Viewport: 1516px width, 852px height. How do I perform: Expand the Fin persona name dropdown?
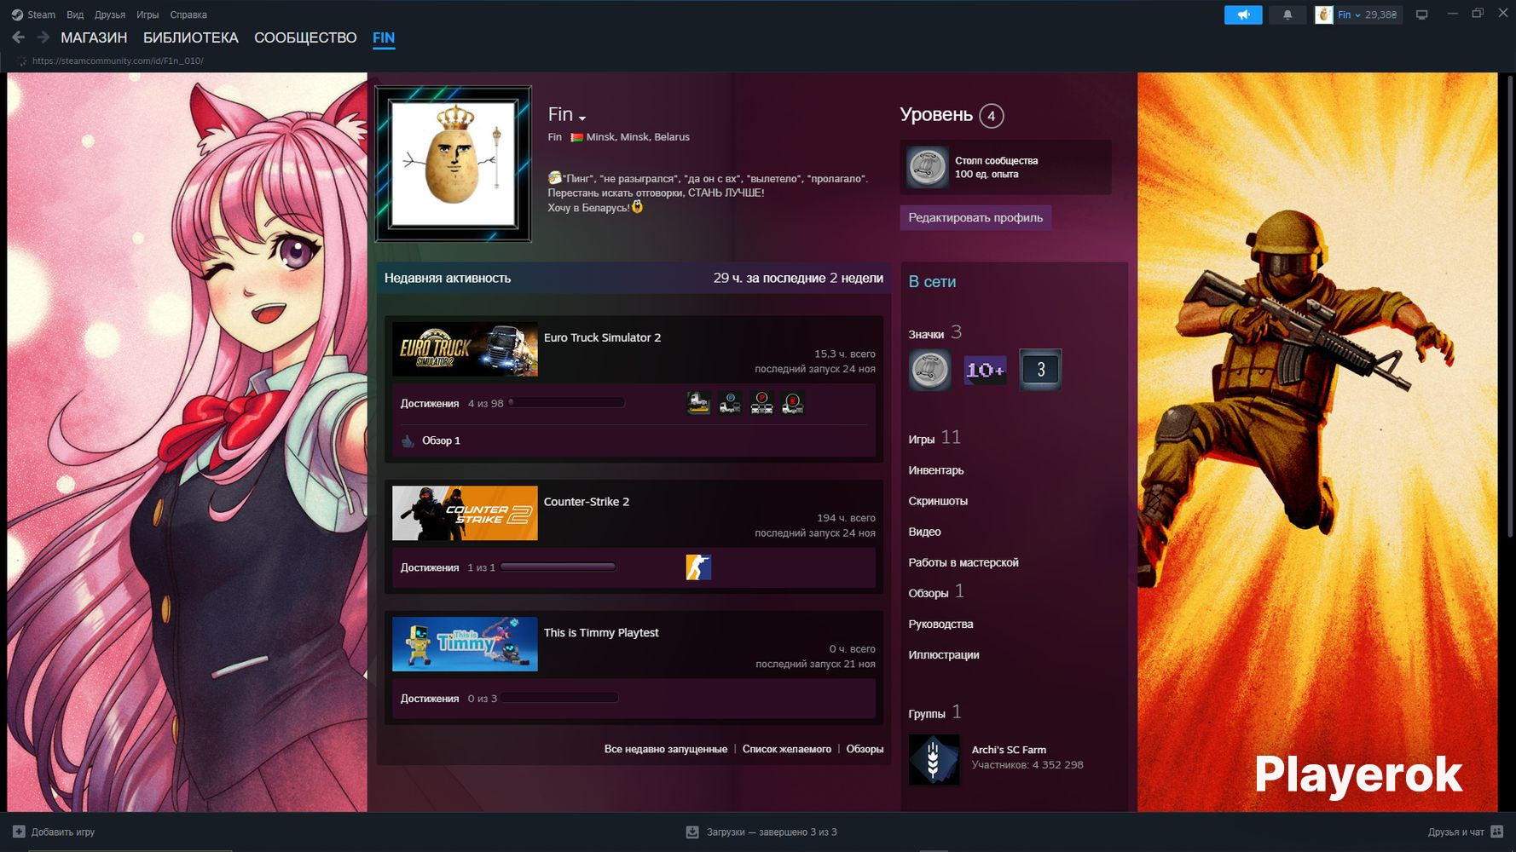coord(582,118)
